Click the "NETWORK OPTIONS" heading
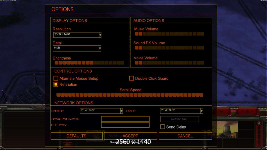The width and height of the screenshot is (267, 150). (74, 103)
